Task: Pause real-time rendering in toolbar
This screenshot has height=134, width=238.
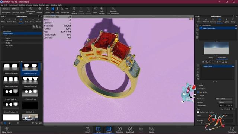Action: click(22, 10)
